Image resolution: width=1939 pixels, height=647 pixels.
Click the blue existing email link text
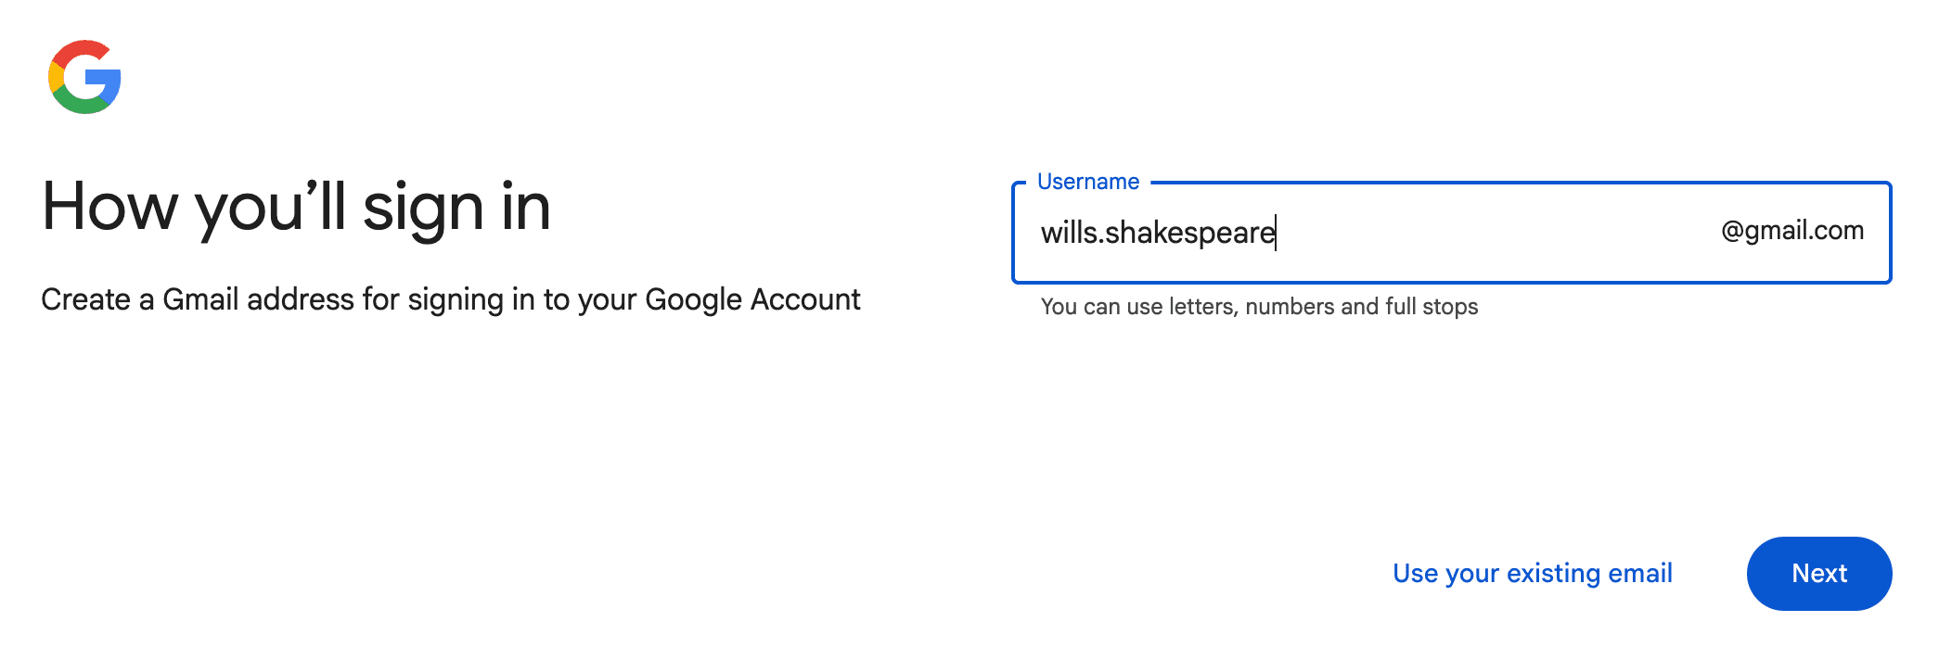point(1533,573)
